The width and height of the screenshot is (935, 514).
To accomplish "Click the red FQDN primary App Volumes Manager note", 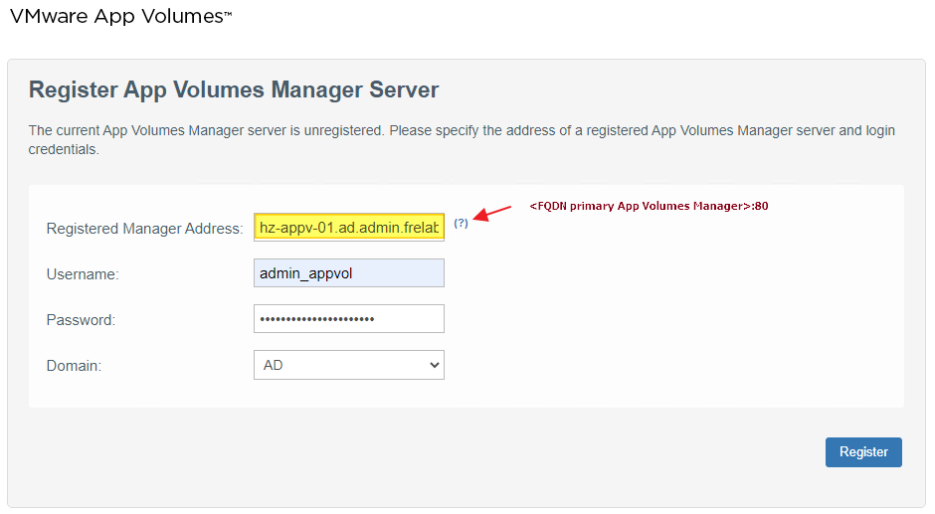I will coord(649,207).
